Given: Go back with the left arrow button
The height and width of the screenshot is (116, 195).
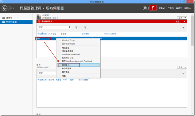Looking at the screenshot, I should (5, 8).
